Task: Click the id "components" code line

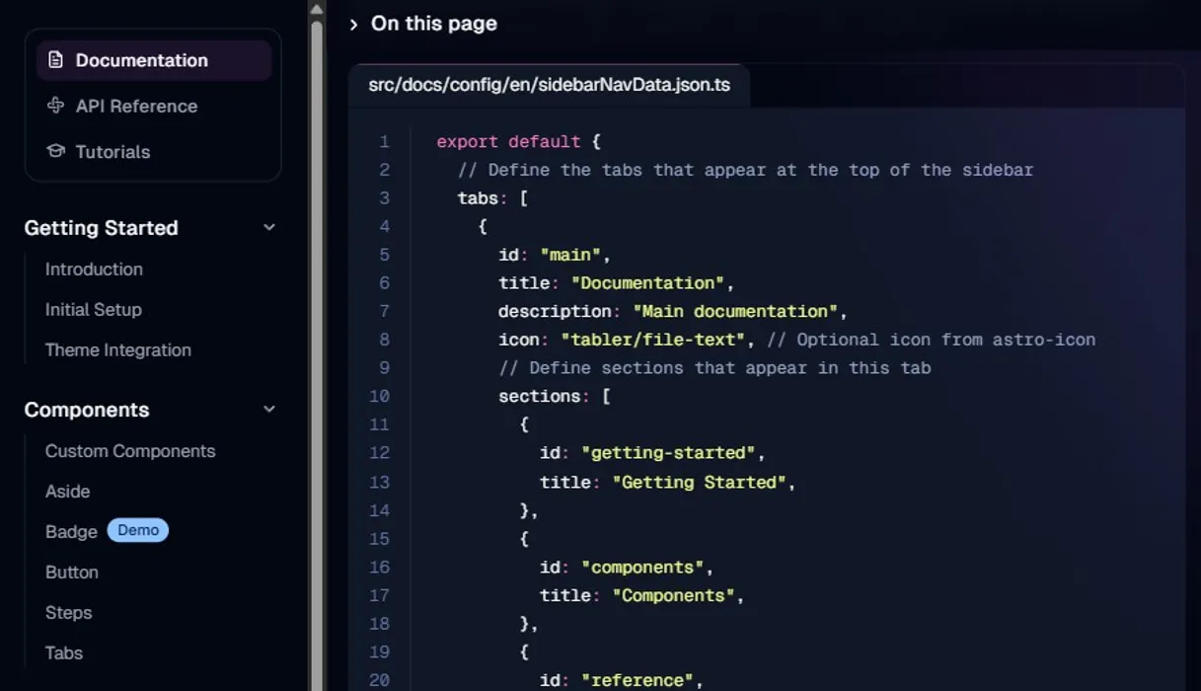Action: tap(627, 568)
